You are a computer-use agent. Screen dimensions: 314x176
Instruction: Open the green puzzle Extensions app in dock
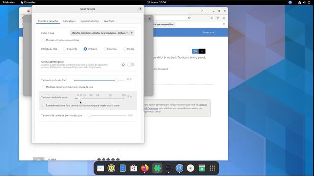(x=157, y=168)
